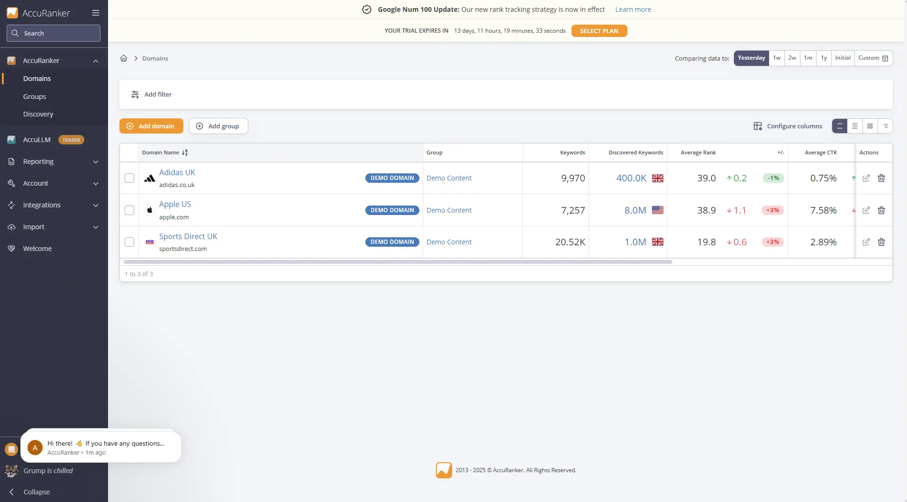Select the Adidas UK row checkbox

click(129, 178)
